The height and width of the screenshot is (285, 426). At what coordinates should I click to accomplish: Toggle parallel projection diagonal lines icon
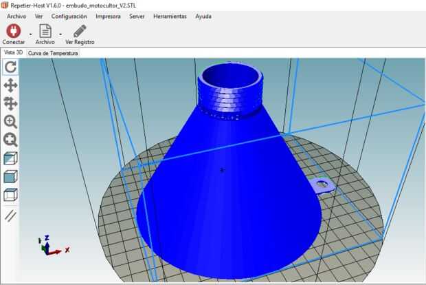10,215
